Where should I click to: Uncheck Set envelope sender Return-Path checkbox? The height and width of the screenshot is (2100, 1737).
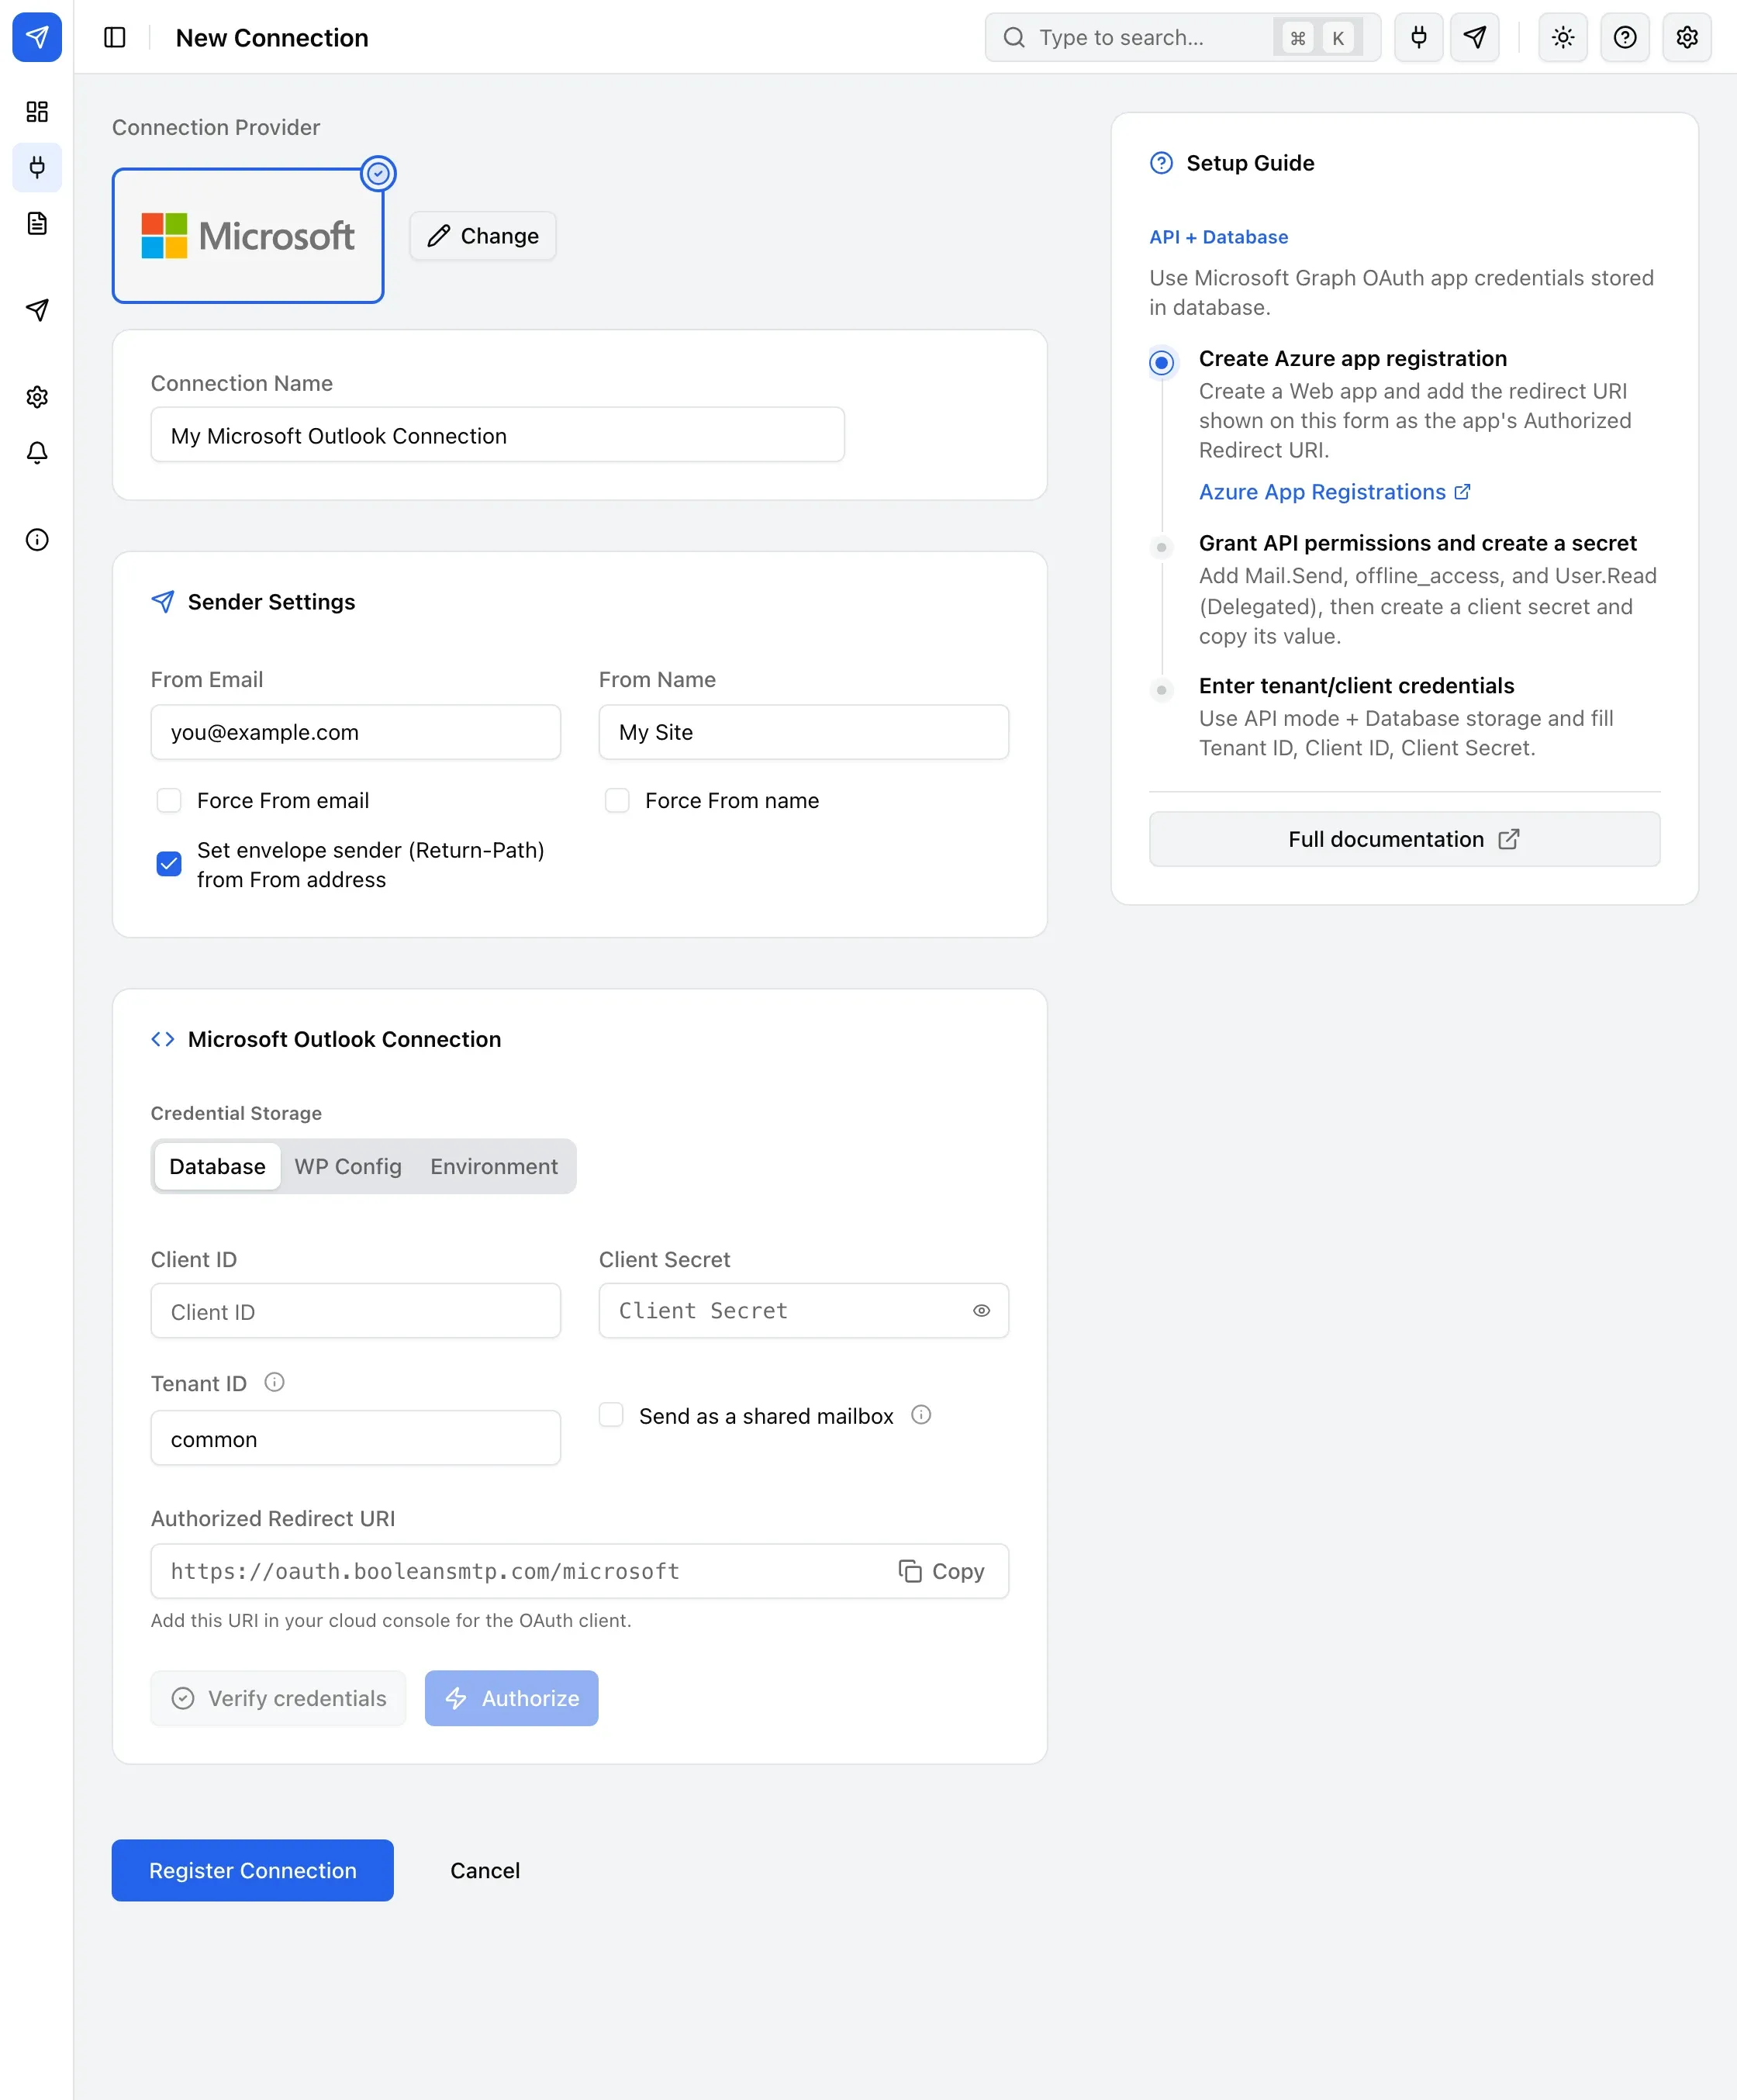pyautogui.click(x=169, y=864)
